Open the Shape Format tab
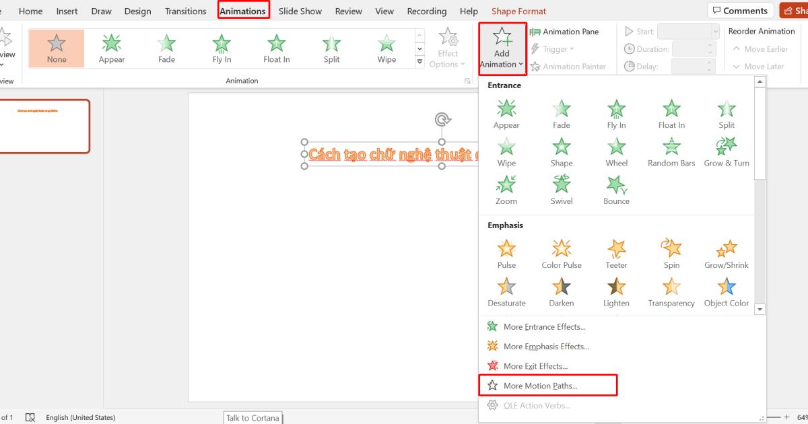 click(518, 11)
